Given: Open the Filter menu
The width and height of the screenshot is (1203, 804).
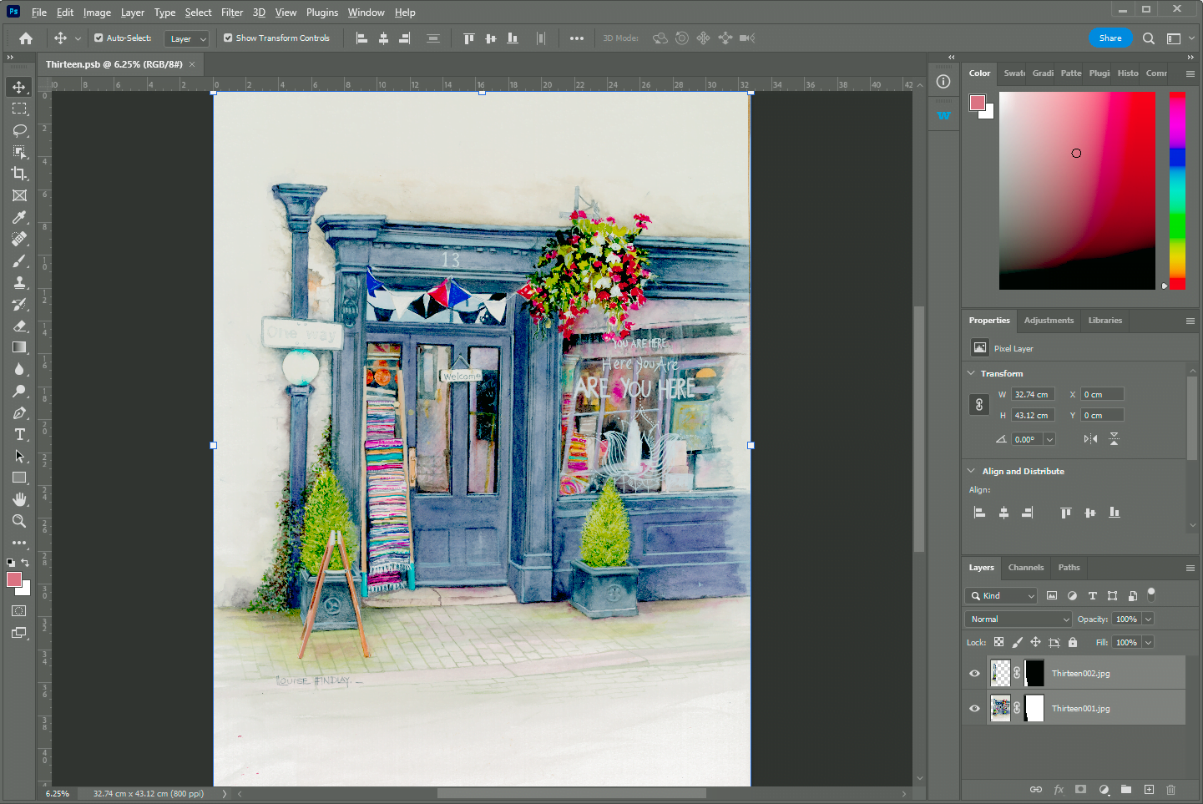Looking at the screenshot, I should point(232,12).
